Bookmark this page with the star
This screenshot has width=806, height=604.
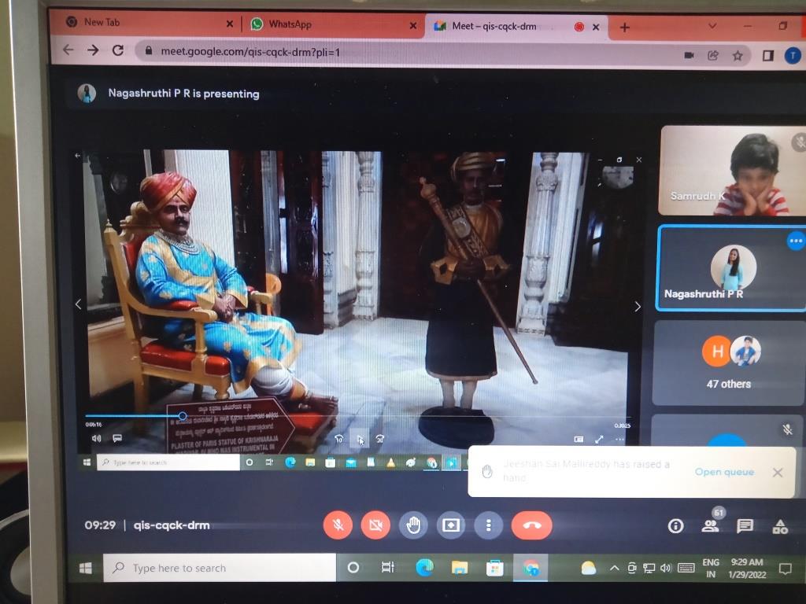tap(738, 56)
